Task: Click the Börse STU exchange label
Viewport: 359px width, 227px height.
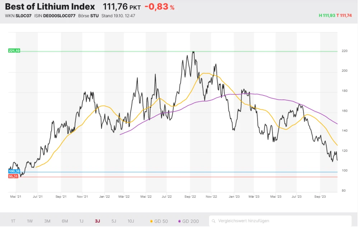Action: pyautogui.click(x=88, y=16)
